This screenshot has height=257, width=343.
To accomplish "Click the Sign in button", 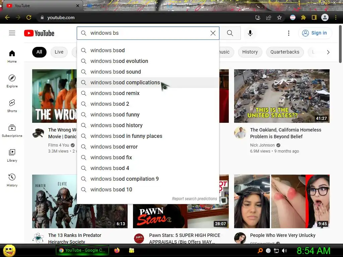I will click(315, 33).
